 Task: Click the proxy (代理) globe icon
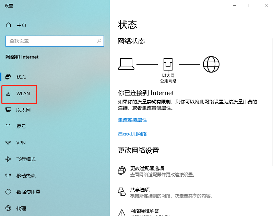coord(9,208)
